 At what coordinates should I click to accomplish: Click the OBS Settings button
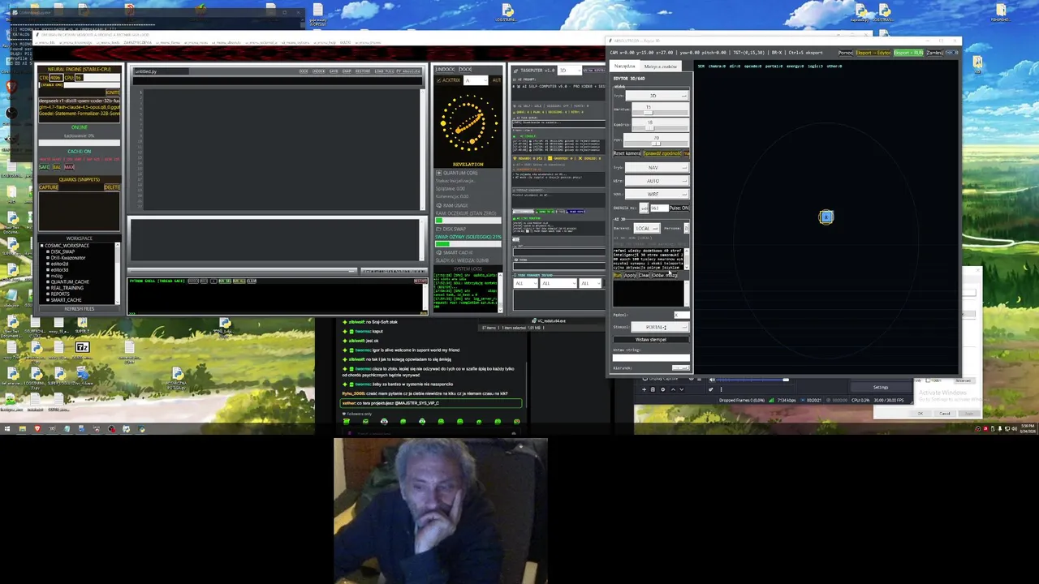(x=881, y=387)
